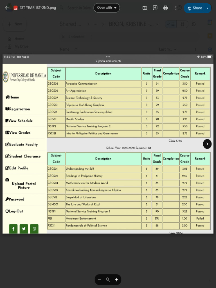216x288 pixels.
Task: Click the battery icon in iPad status bar
Action: click(210, 57)
